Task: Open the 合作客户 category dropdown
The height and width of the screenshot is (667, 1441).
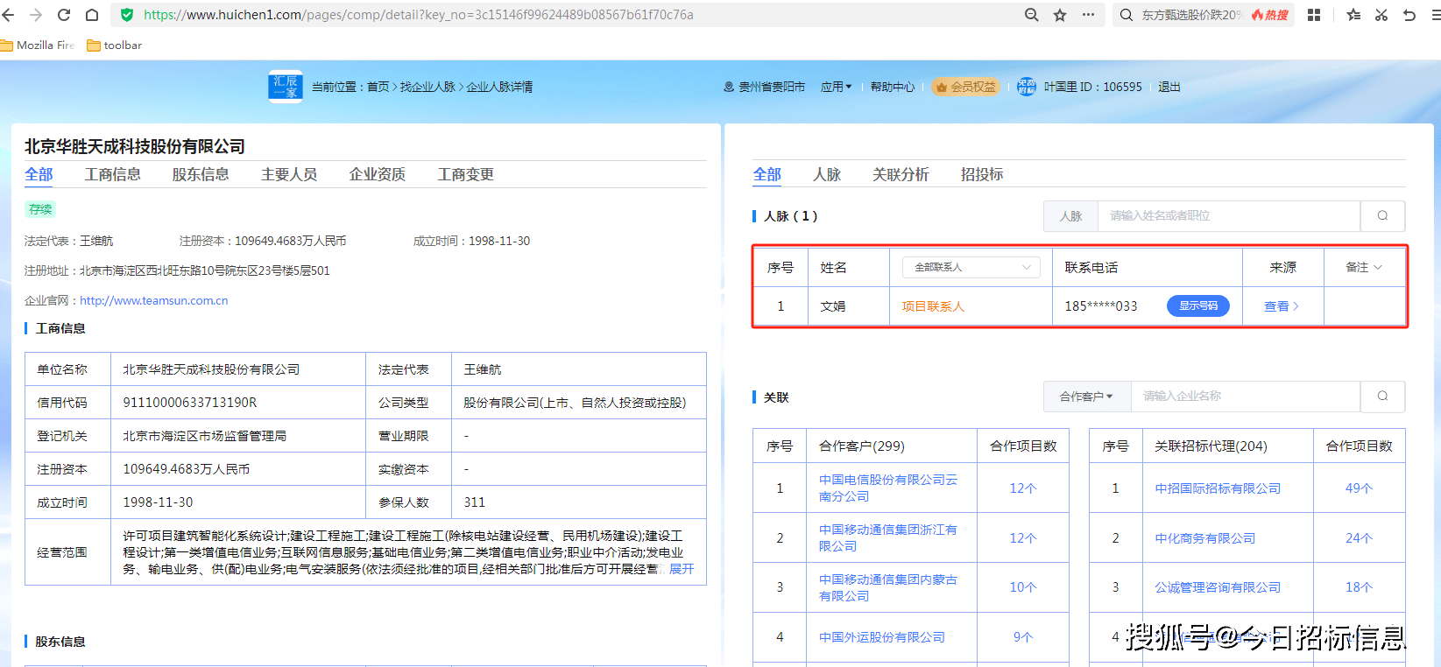Action: click(x=1086, y=397)
